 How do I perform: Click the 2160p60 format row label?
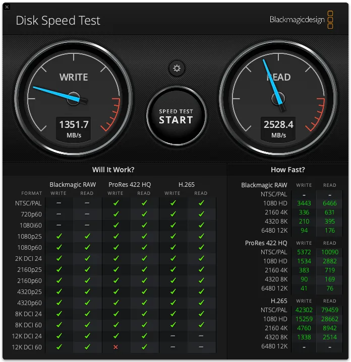point(29,281)
